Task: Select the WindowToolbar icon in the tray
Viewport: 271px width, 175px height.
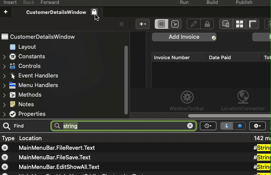Action: coord(187,98)
